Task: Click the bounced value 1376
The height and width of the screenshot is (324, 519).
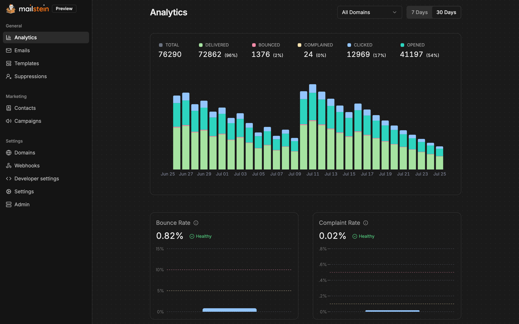Action: click(261, 54)
